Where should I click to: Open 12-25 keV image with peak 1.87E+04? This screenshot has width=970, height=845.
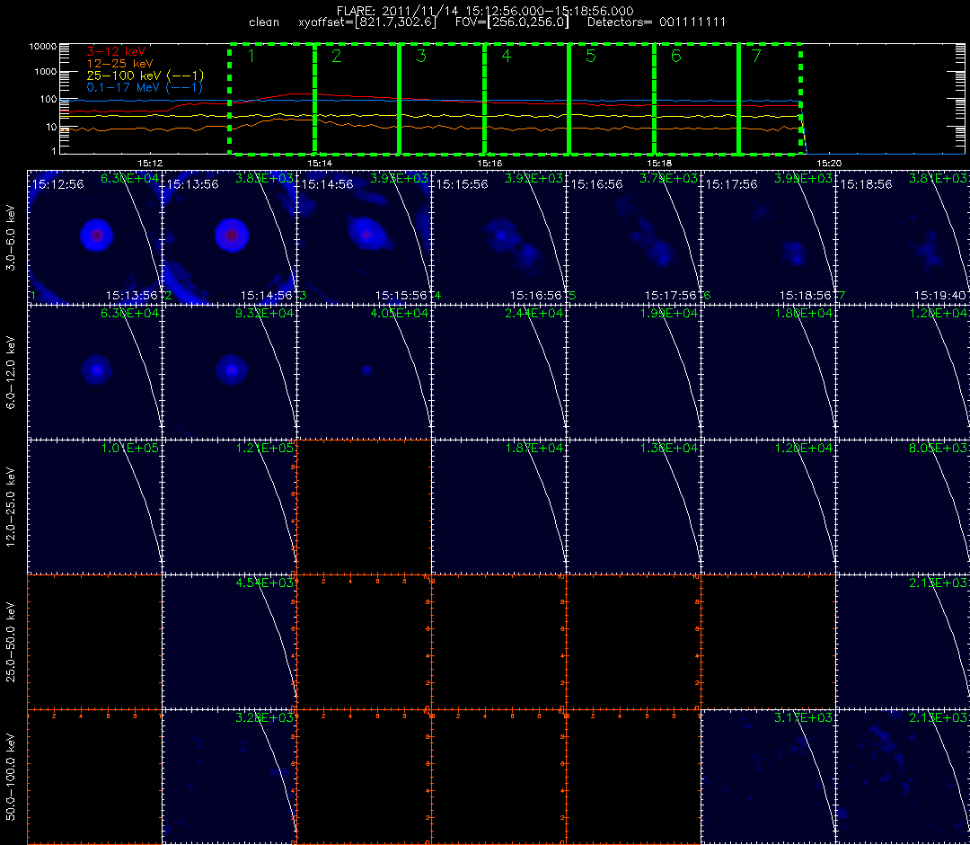coord(498,507)
